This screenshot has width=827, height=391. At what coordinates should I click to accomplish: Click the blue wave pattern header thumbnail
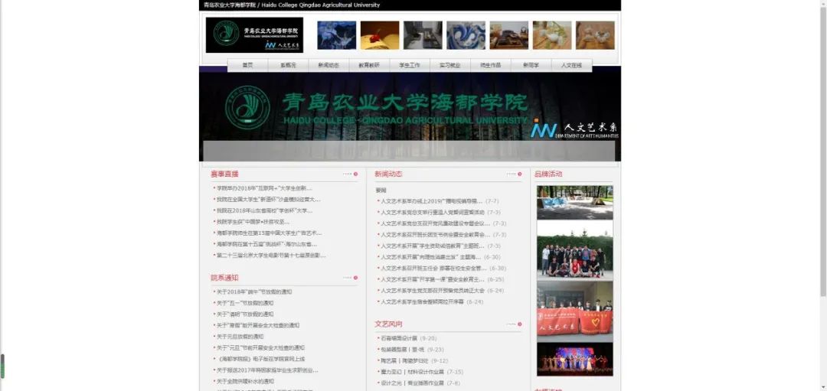pyautogui.click(x=466, y=35)
